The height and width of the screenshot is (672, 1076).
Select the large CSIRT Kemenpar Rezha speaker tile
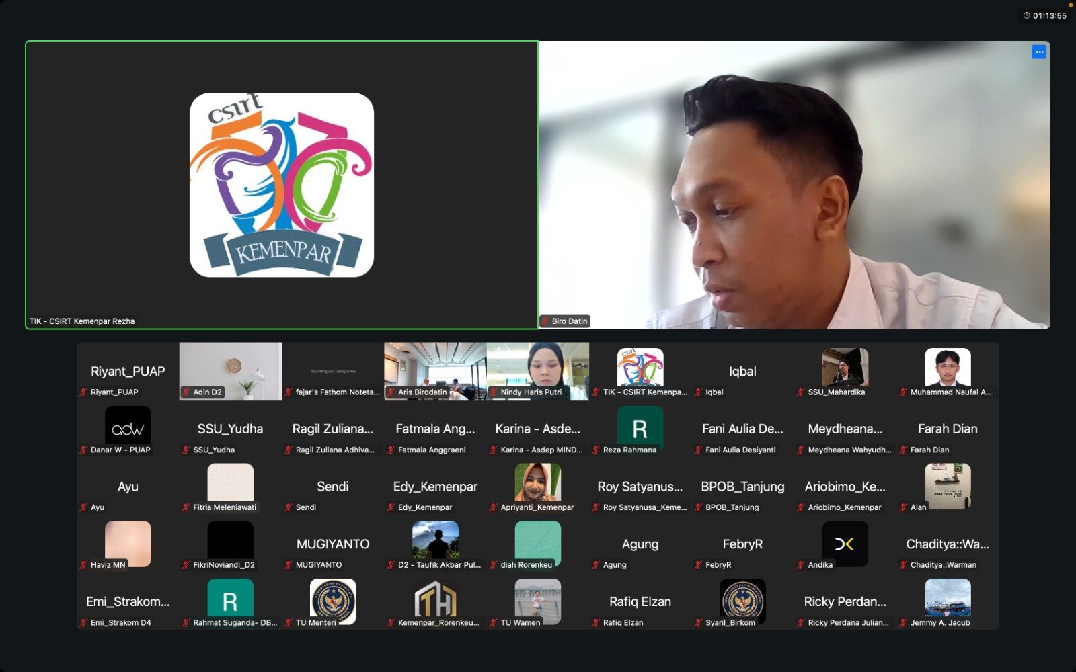tap(282, 185)
